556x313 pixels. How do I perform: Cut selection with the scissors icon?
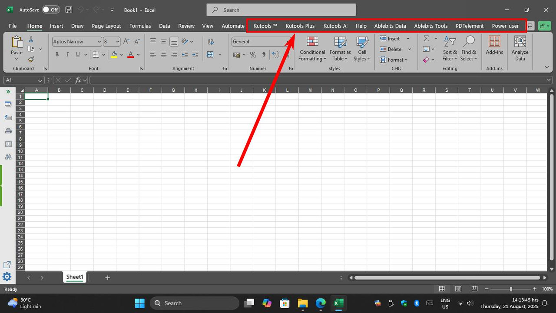tap(31, 39)
